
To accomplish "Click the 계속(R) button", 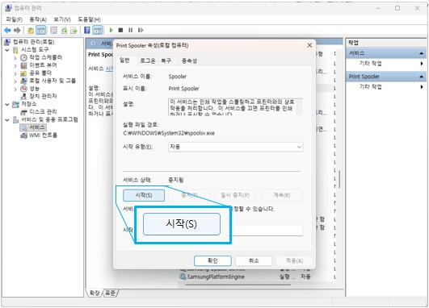I will click(282, 195).
